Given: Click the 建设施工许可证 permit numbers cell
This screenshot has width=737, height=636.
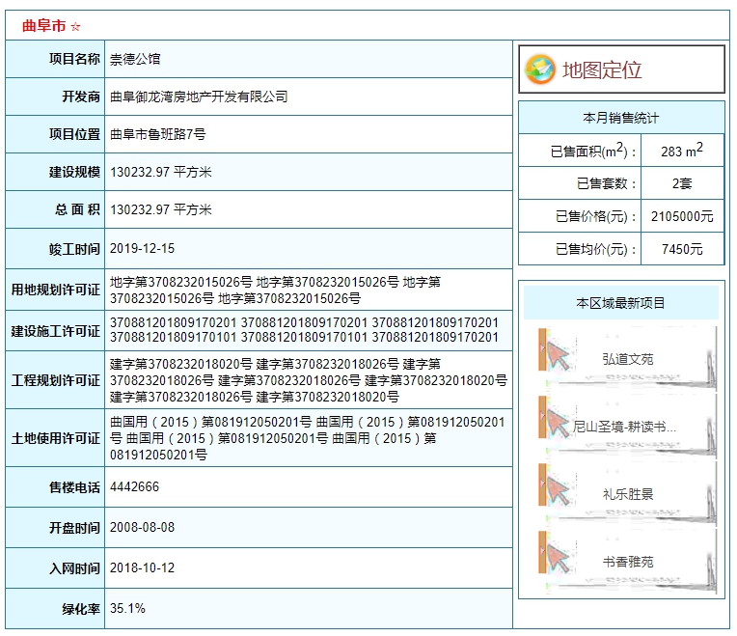Looking at the screenshot, I should point(309,330).
